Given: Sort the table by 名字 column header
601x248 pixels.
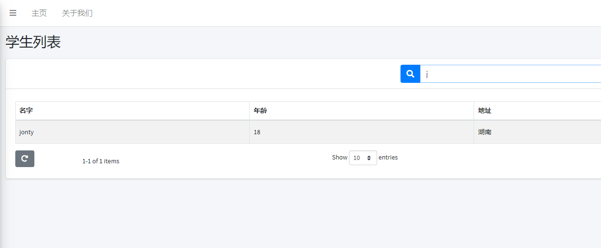Looking at the screenshot, I should point(26,110).
